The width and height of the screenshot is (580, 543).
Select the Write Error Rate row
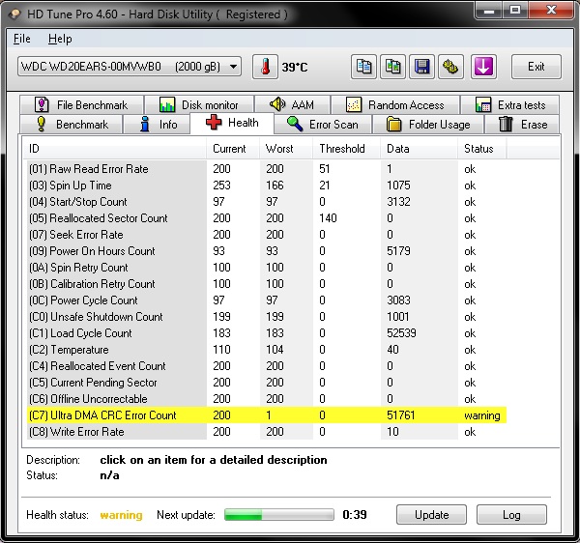267,432
